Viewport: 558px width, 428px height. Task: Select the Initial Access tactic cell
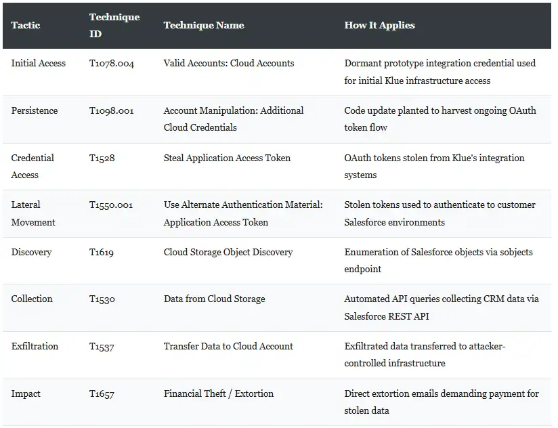pyautogui.click(x=39, y=64)
